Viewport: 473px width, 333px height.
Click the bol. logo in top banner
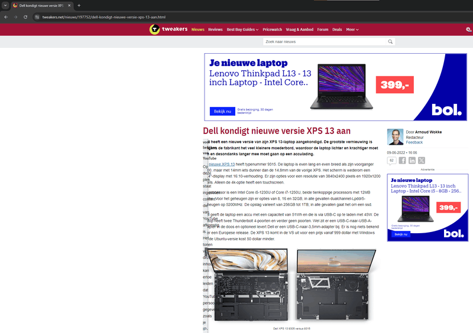pyautogui.click(x=446, y=110)
